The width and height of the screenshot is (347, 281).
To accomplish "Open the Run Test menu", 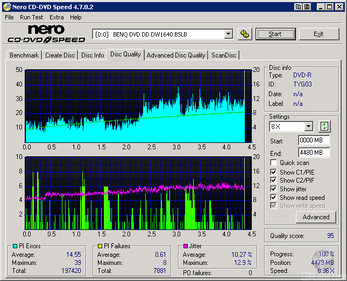I will (x=32, y=17).
